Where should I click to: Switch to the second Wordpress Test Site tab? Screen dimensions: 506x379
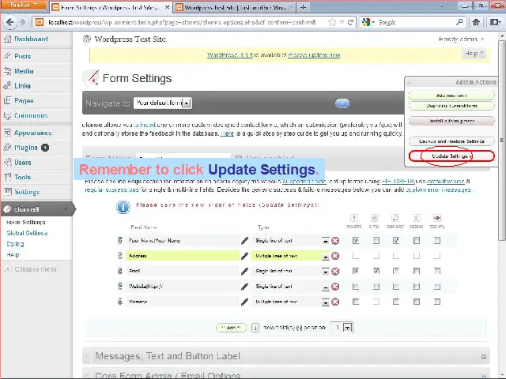pos(235,7)
